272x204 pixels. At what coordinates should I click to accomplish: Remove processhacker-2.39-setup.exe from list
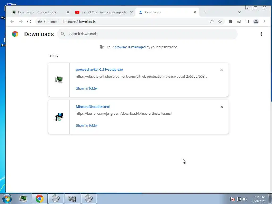(222, 70)
